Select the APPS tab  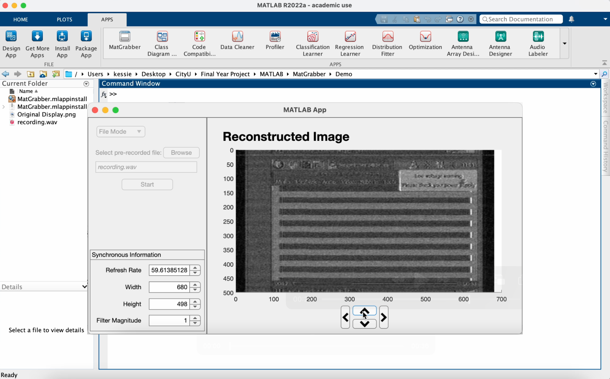point(107,19)
